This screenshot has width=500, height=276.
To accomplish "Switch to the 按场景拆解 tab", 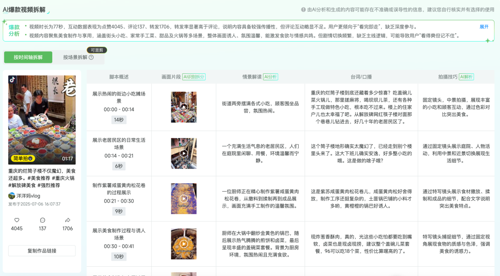I will [x=78, y=57].
